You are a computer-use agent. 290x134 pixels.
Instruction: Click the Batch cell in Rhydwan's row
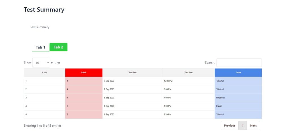[x=84, y=98]
